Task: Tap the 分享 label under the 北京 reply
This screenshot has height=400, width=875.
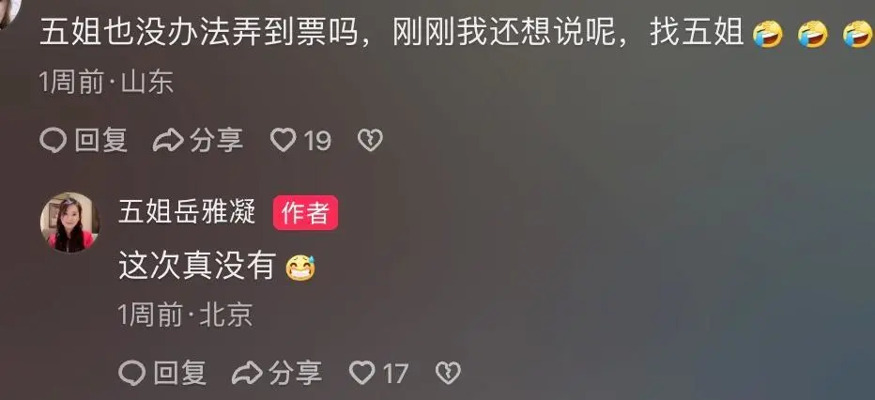Action: coord(295,373)
